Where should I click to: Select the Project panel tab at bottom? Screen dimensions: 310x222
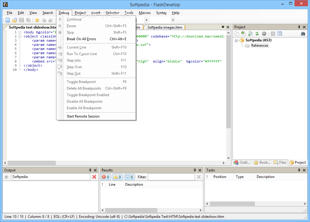point(297,162)
